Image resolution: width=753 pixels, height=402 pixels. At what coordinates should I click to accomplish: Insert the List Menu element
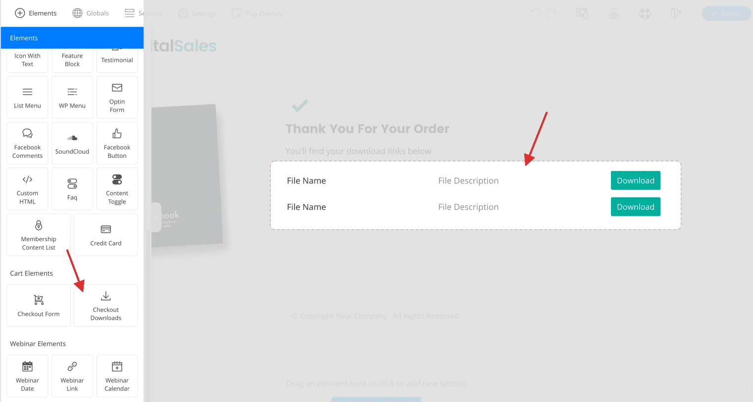click(x=27, y=98)
